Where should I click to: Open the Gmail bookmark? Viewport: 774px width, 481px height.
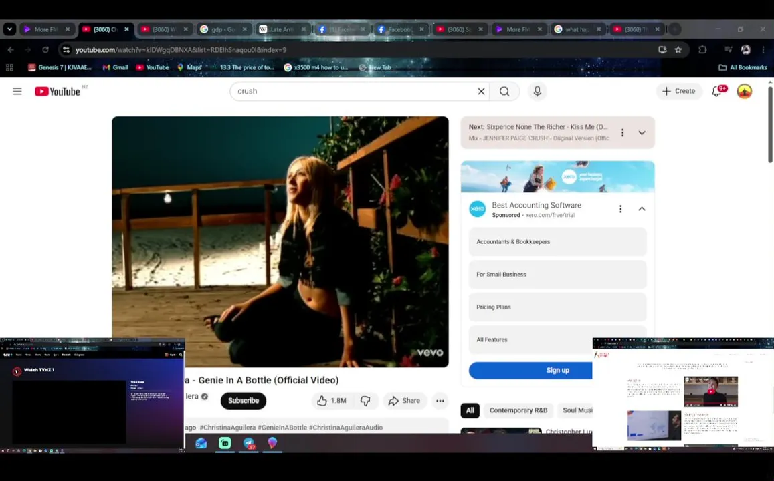pyautogui.click(x=115, y=67)
